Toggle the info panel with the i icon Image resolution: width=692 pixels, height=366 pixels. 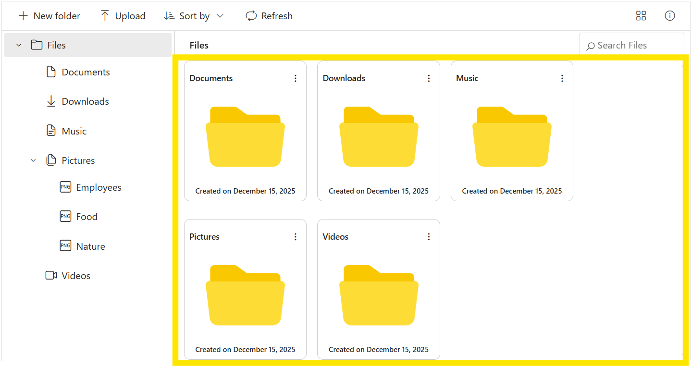(x=670, y=15)
